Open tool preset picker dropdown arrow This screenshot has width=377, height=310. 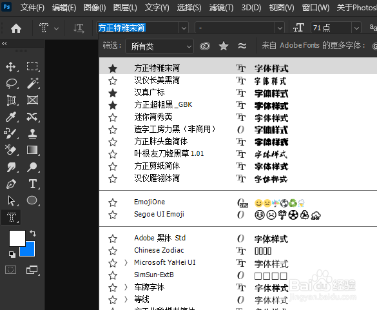(x=56, y=28)
